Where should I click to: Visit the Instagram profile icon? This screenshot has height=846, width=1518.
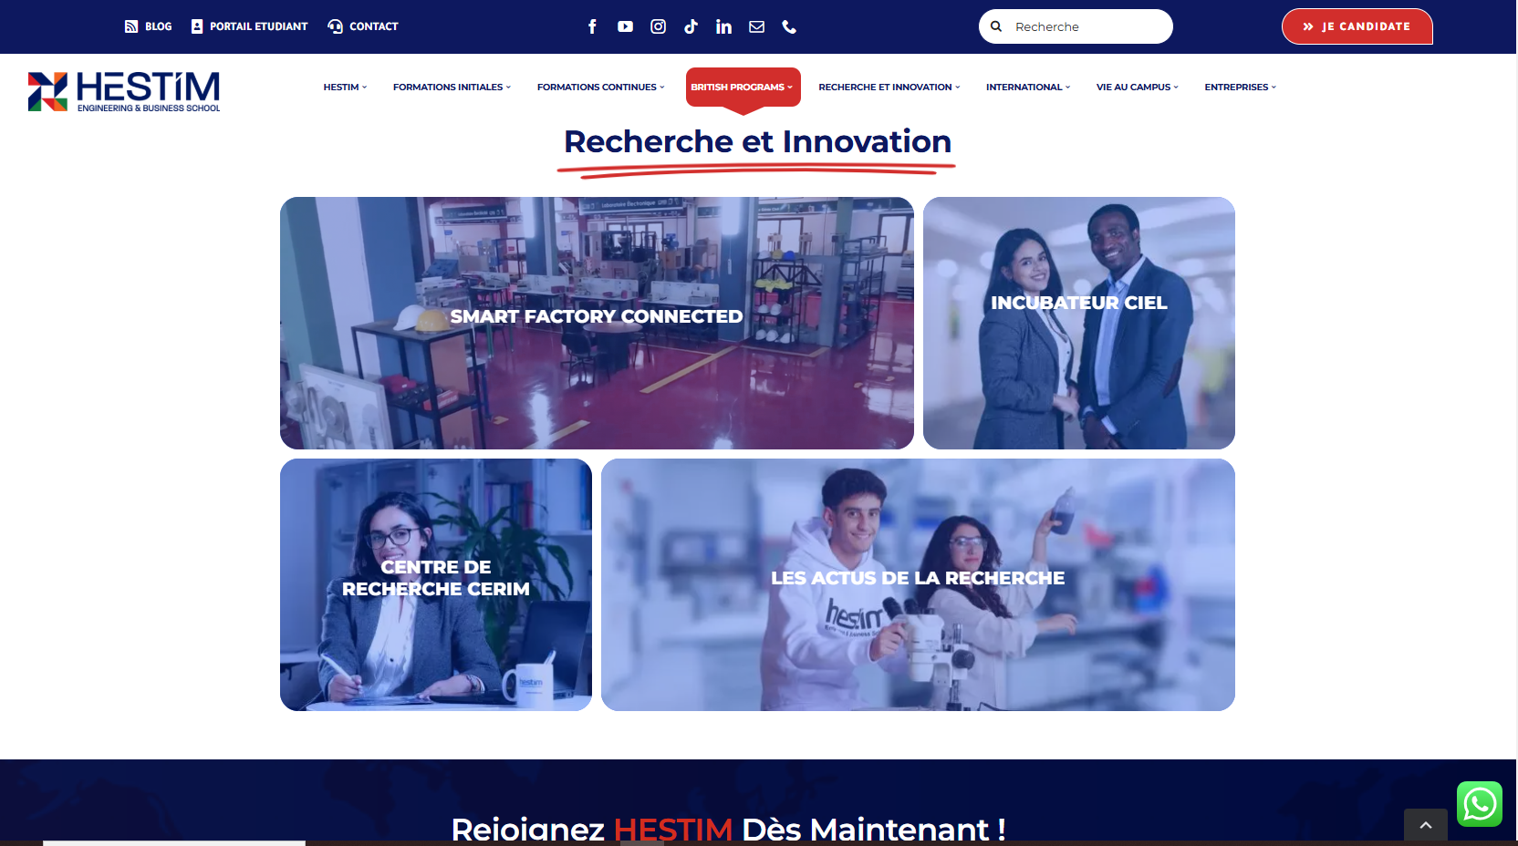click(x=658, y=26)
